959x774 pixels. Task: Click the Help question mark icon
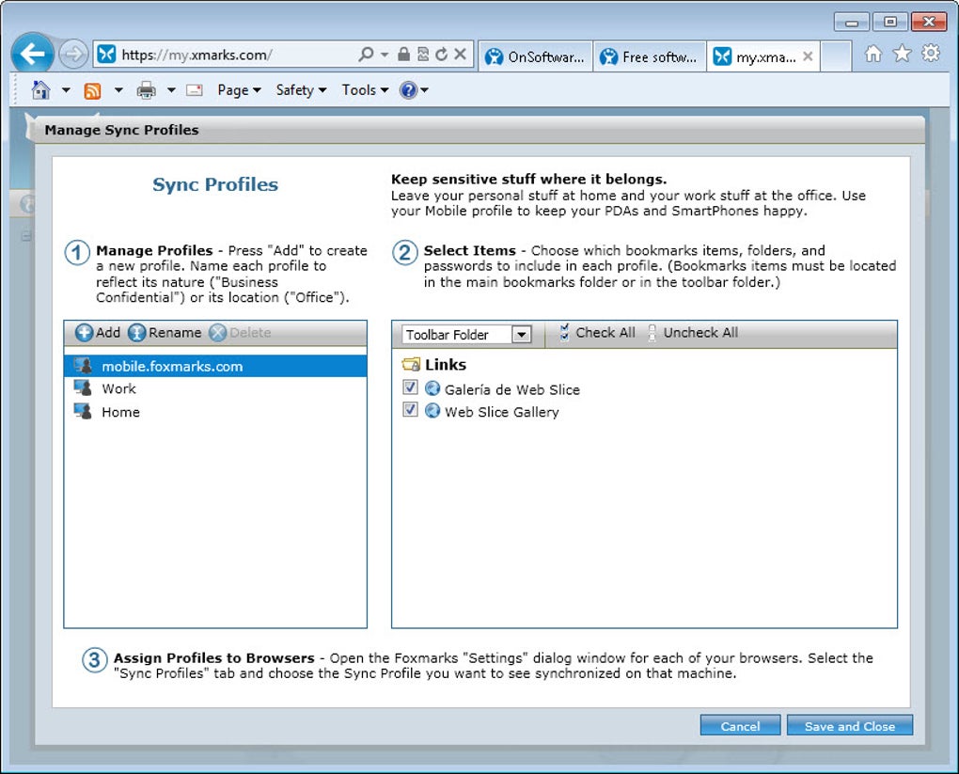(408, 90)
